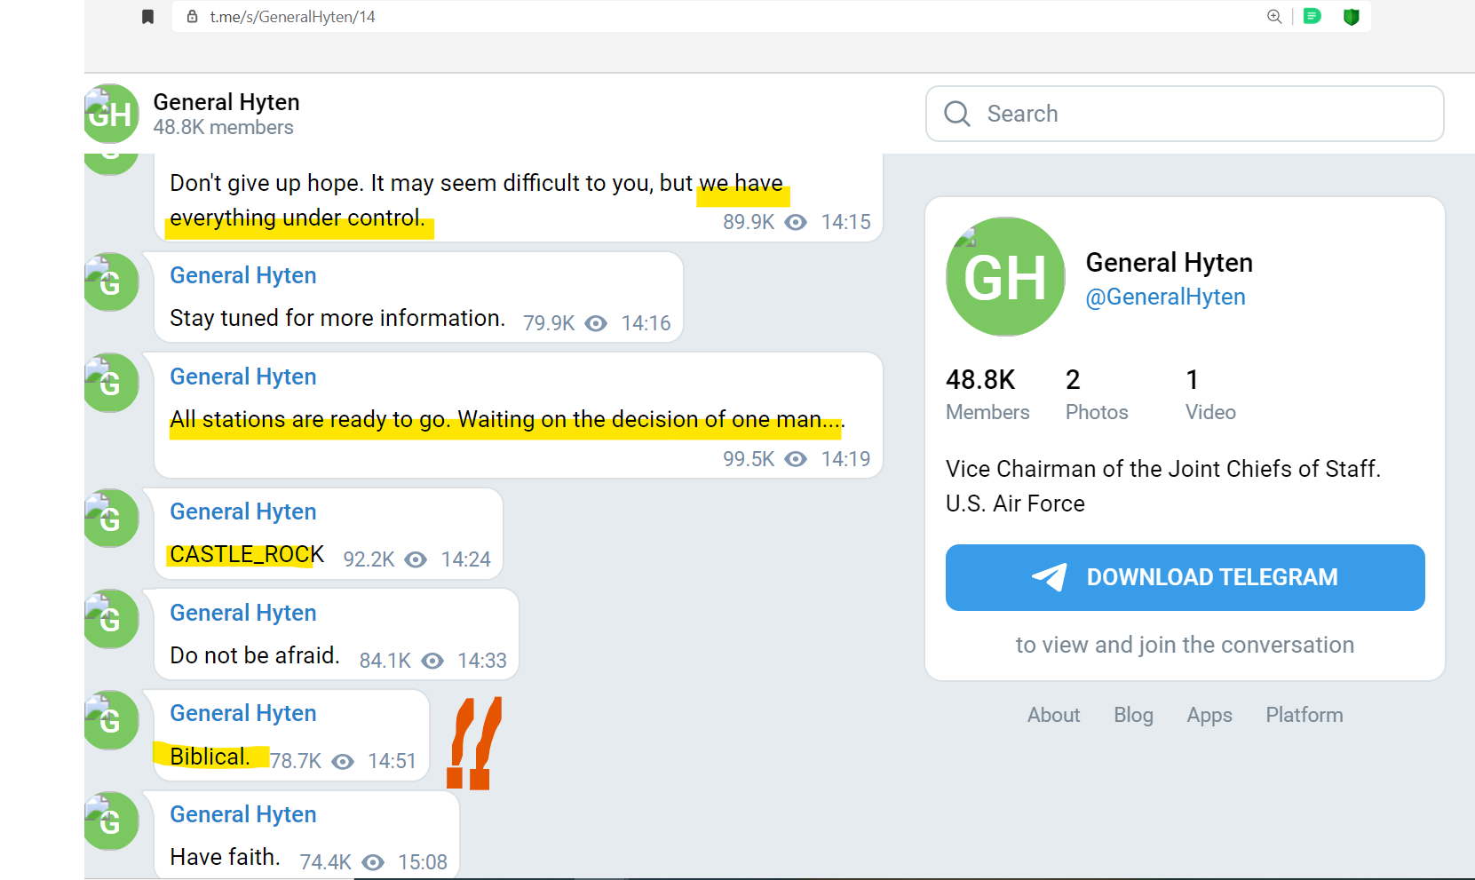Click General Hyten name above 'Have faith.' message

tap(243, 814)
